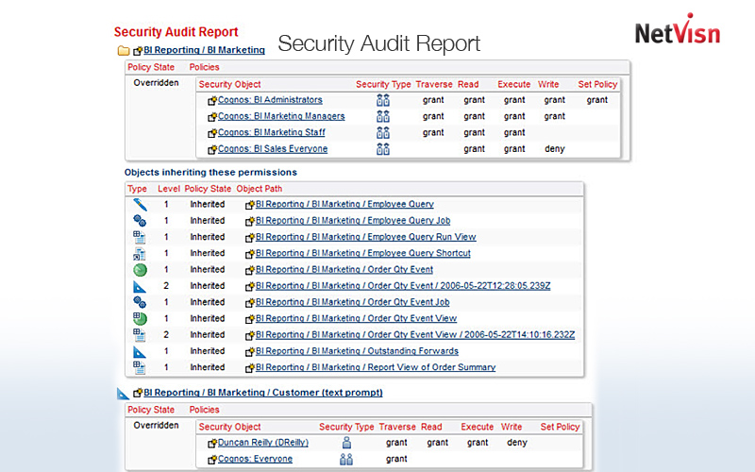Click the type icon for 2006-05-22T14:10:16.232Z row
The height and width of the screenshot is (472, 755).
[140, 335]
